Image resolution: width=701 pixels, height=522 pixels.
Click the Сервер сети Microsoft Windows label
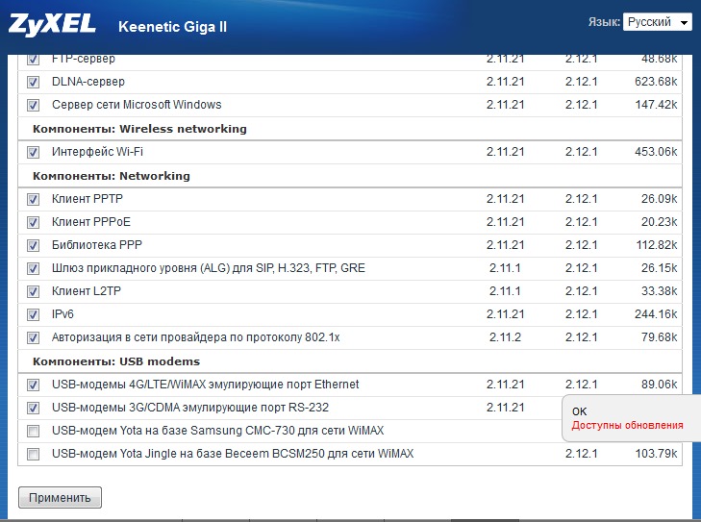point(137,105)
